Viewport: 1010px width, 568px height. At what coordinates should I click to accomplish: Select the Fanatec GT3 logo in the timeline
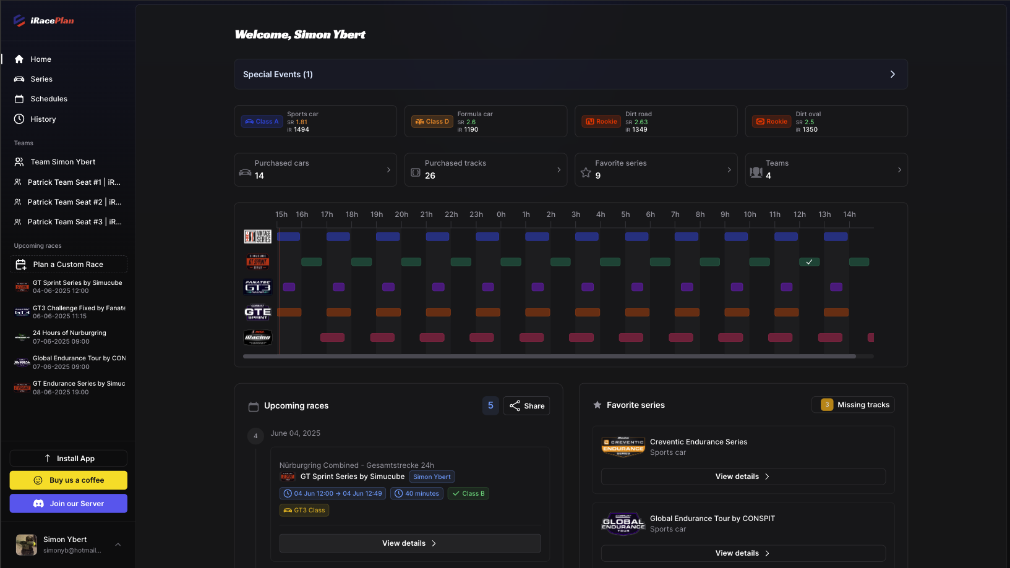258,287
